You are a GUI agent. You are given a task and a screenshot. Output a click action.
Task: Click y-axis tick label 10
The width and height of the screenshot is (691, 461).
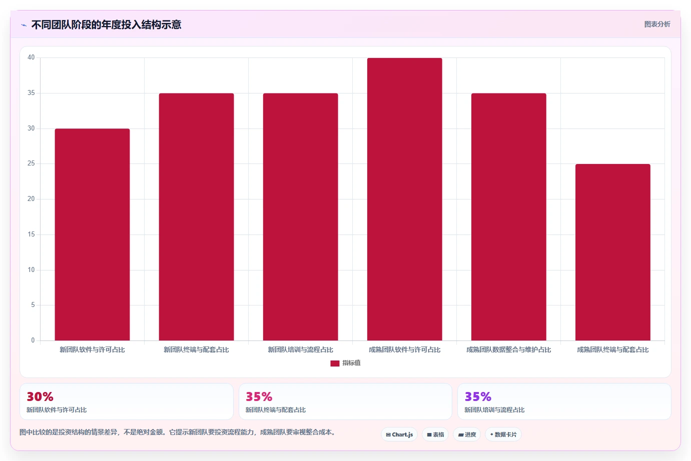(31, 270)
